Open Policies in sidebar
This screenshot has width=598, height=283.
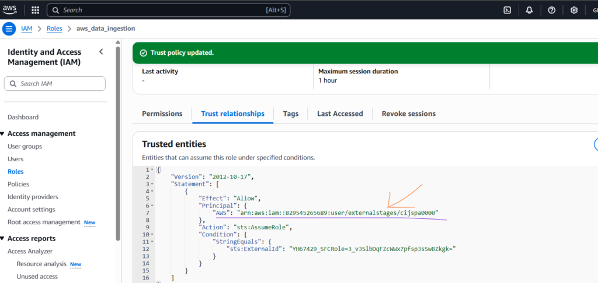coord(18,184)
